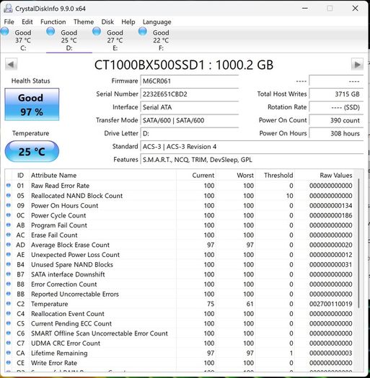Click status dot for Erase Fail Count
The height and width of the screenshot is (378, 370).
point(9,235)
